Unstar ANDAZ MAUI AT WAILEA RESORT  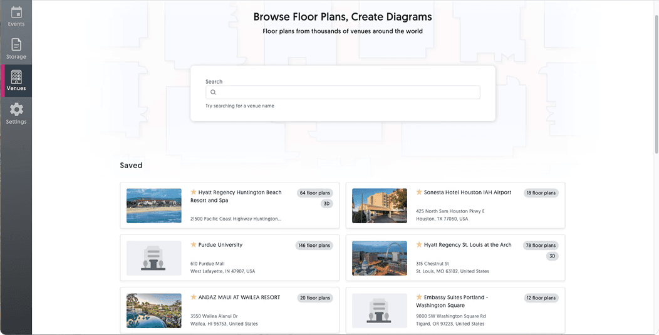pos(194,297)
